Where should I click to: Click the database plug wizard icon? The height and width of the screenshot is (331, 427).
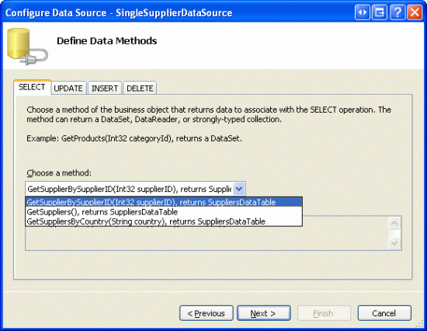coord(27,47)
